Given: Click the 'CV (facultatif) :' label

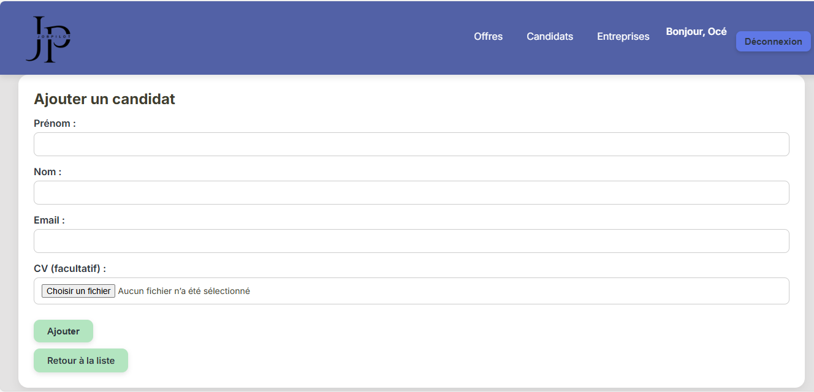Looking at the screenshot, I should pos(69,269).
